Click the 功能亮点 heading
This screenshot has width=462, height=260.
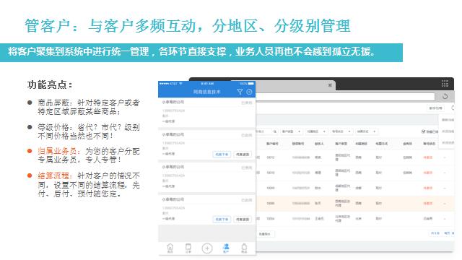50,85
